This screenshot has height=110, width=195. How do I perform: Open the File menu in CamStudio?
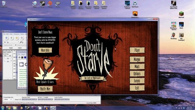tap(19, 54)
